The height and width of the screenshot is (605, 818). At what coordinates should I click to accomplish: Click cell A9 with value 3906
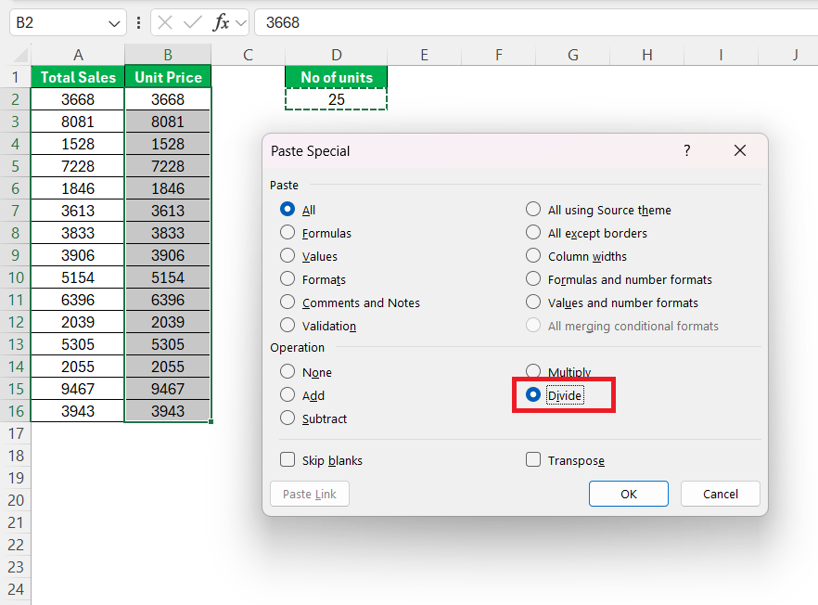coord(78,255)
